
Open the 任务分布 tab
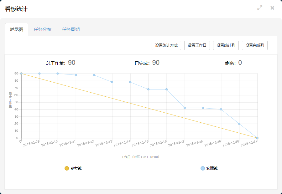pos(43,29)
